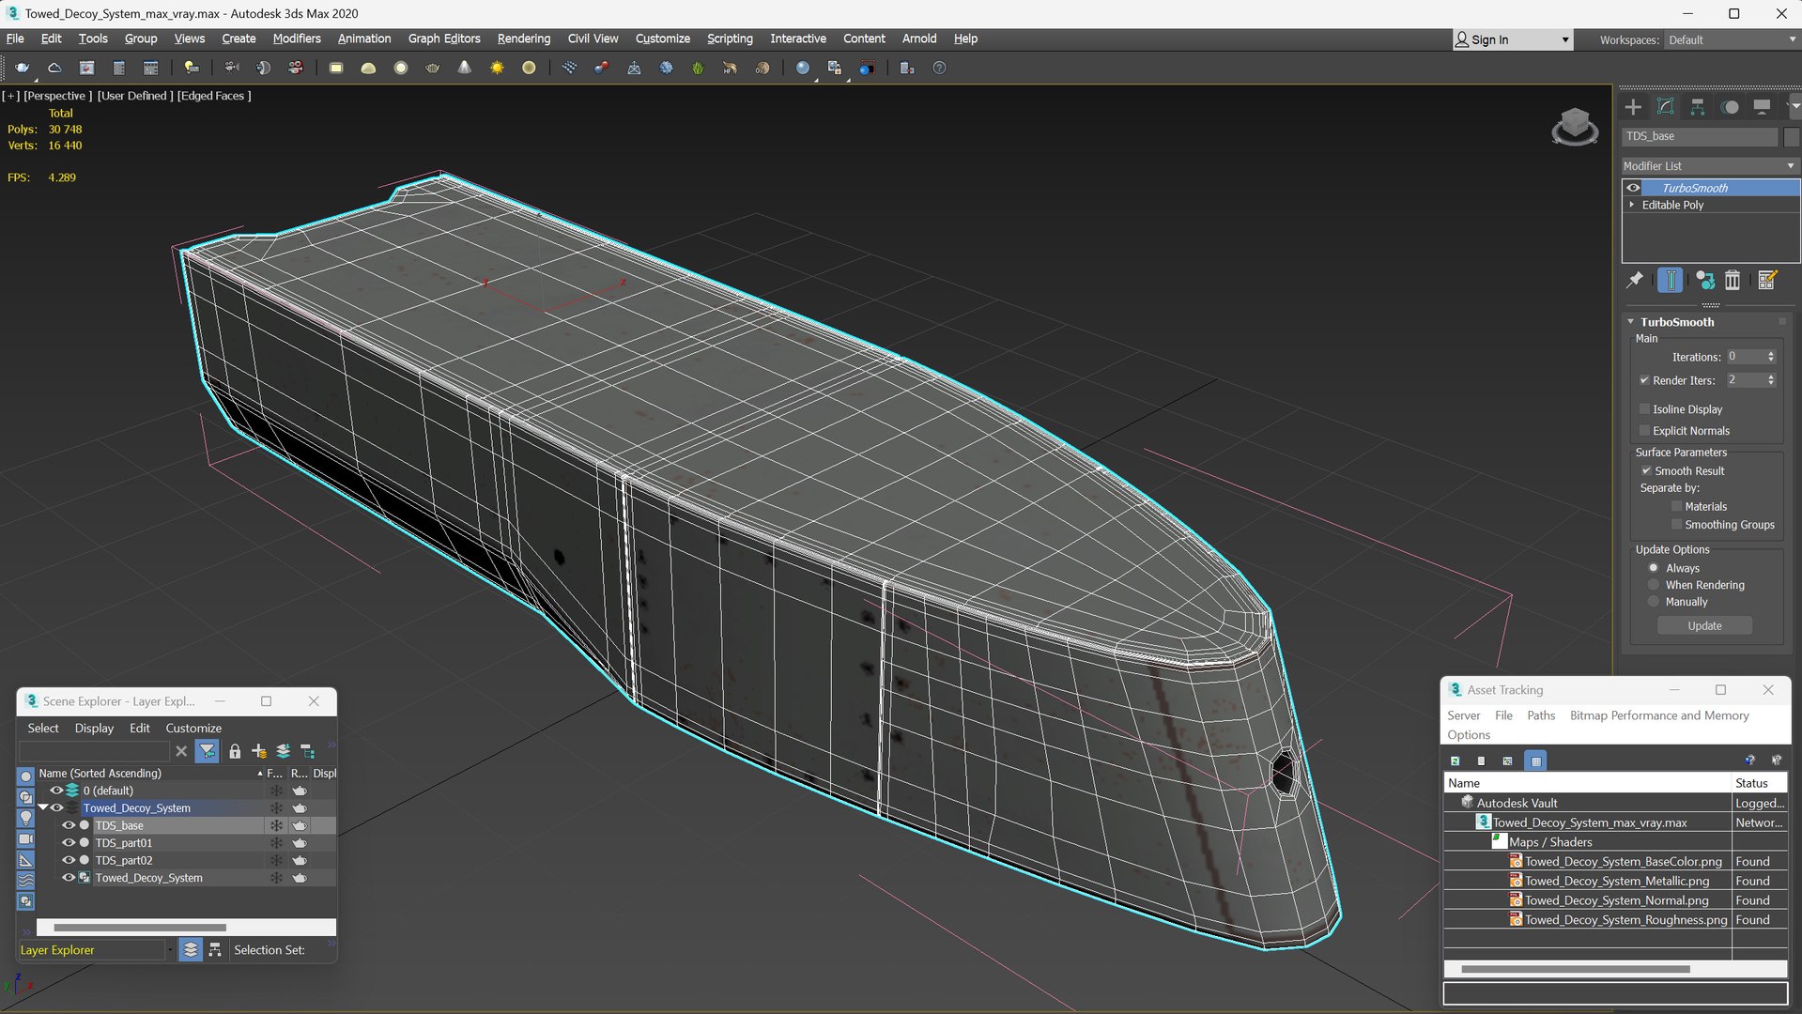
Task: Click the Configure Modifier Sets icon
Action: (x=1766, y=280)
